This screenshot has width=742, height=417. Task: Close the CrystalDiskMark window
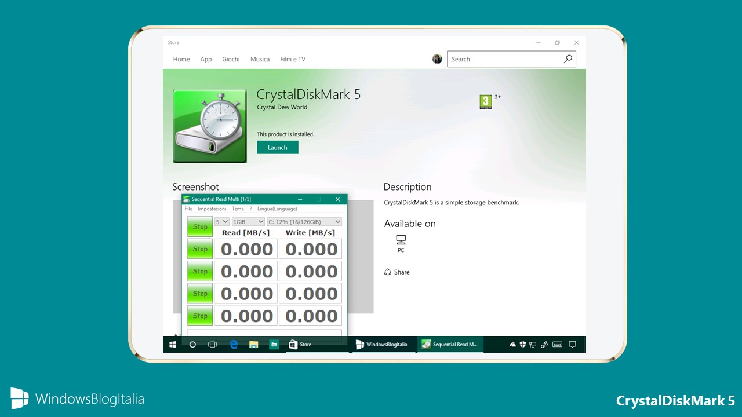coord(337,199)
